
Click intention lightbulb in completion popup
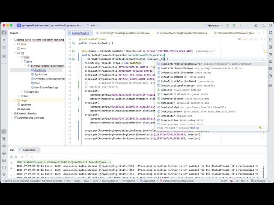pos(260,128)
